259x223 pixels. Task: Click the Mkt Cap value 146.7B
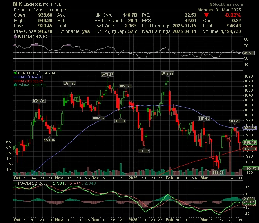(x=130, y=15)
